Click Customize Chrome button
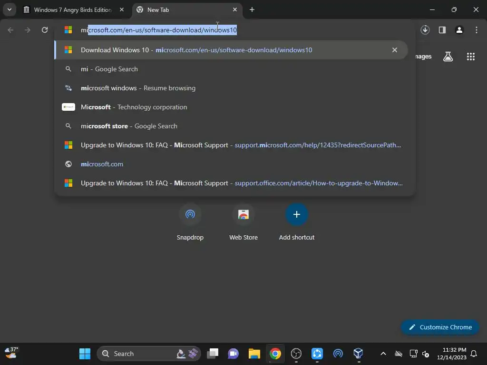 coord(440,327)
